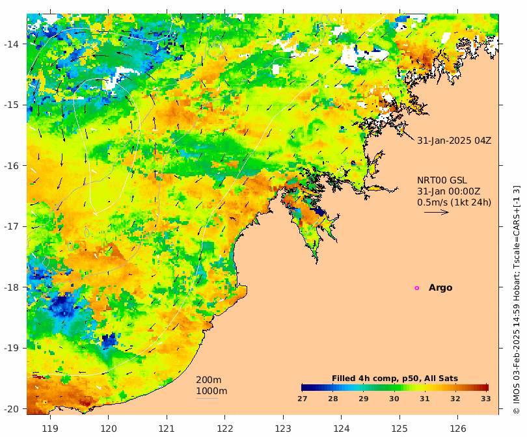
Task: Click the colorbar tick label '29'
Action: [x=363, y=399]
